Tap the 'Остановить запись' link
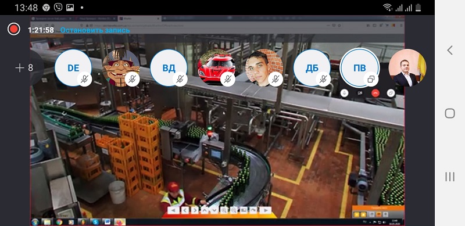The height and width of the screenshot is (226, 465). pyautogui.click(x=95, y=30)
